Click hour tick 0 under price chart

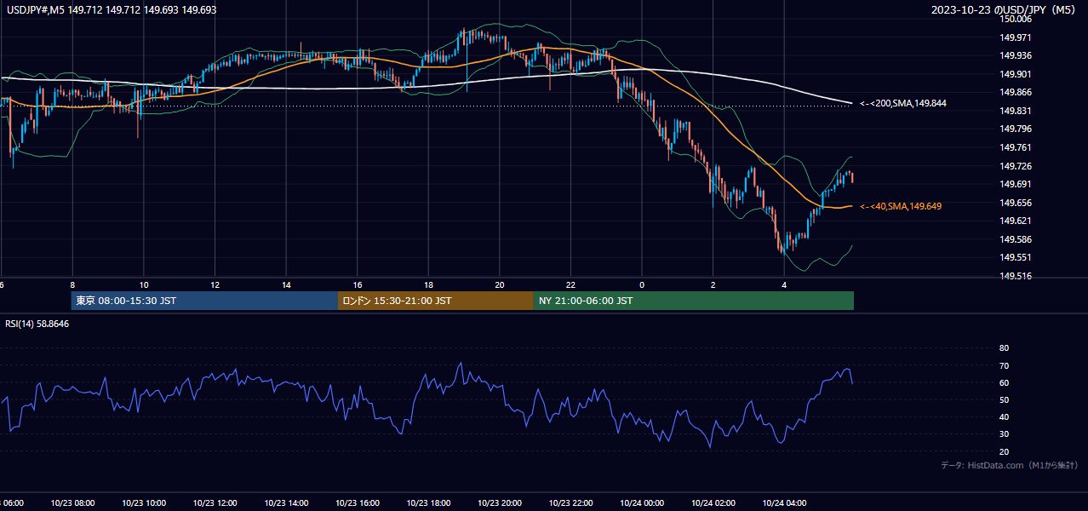tap(642, 285)
